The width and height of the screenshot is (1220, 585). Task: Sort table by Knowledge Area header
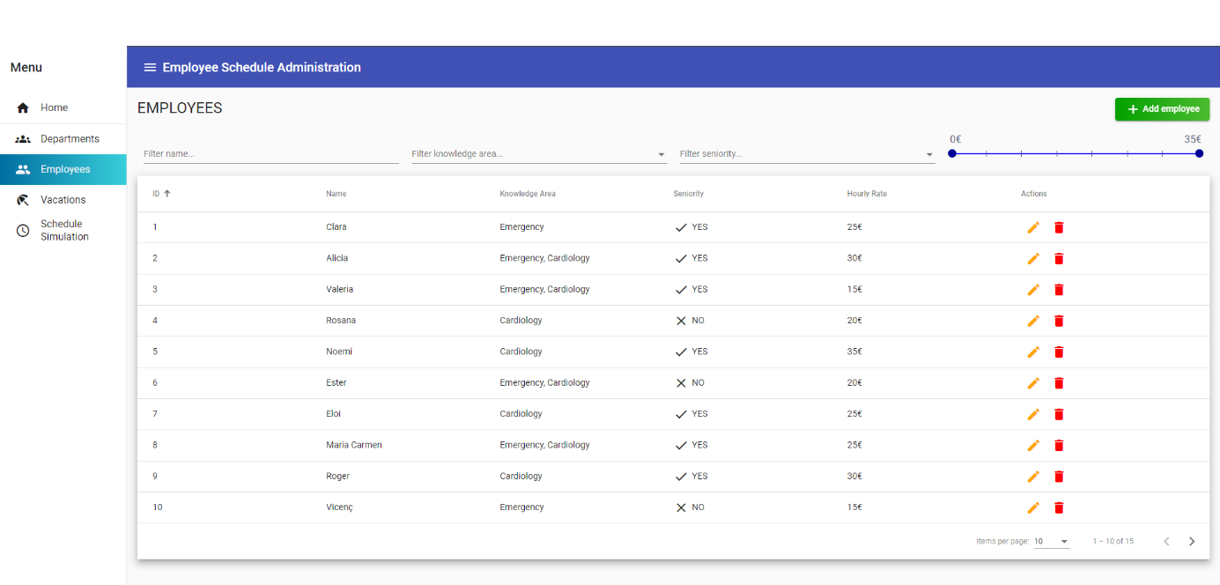point(528,194)
